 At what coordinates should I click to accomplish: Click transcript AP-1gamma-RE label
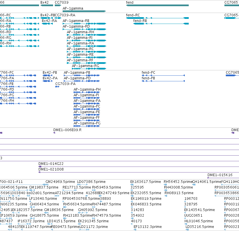[80, 55]
